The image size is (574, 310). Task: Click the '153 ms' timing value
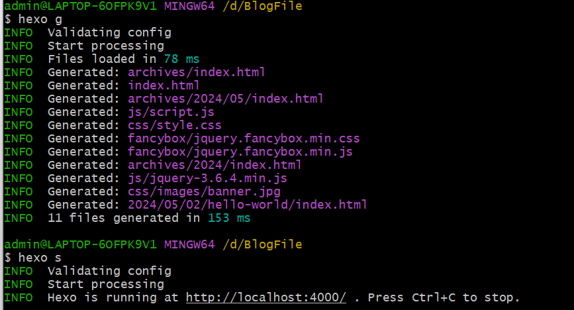[229, 218]
